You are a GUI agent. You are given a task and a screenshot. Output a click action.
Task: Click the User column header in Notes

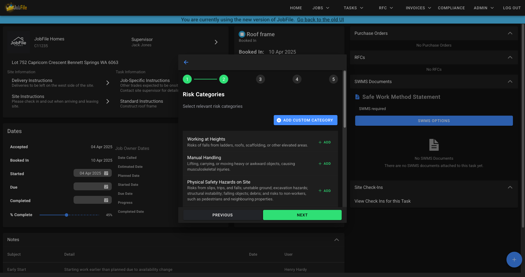(x=288, y=254)
